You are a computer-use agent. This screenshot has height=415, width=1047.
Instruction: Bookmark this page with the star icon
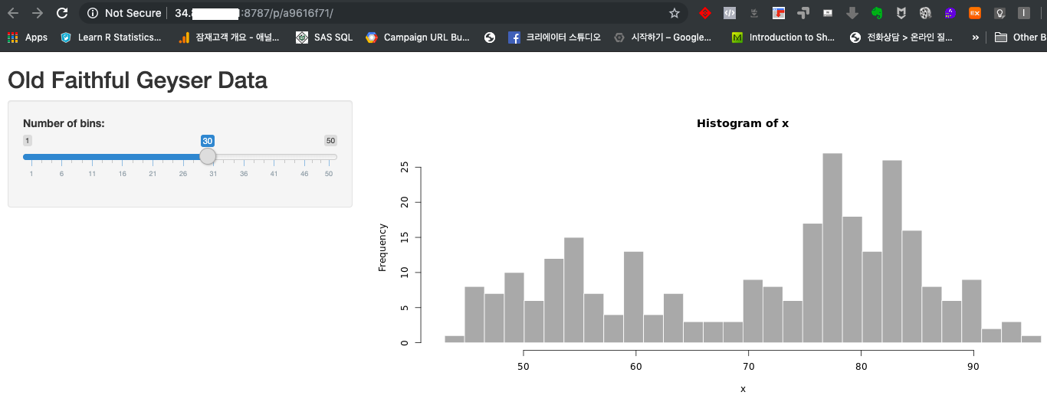[x=674, y=13]
